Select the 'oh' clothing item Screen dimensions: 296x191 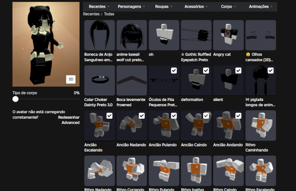(x=164, y=35)
